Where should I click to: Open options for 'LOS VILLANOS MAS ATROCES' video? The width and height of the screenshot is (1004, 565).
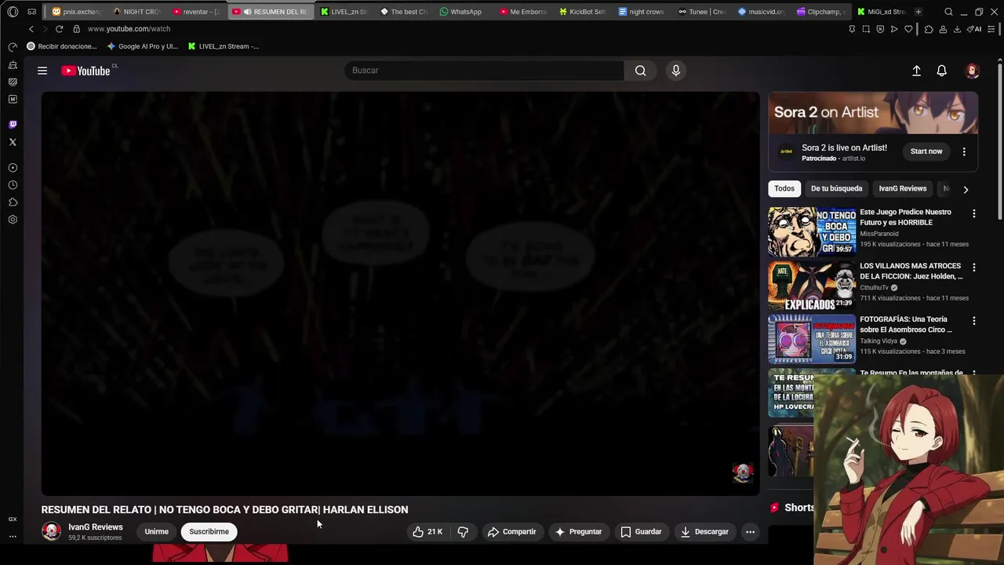(x=974, y=268)
